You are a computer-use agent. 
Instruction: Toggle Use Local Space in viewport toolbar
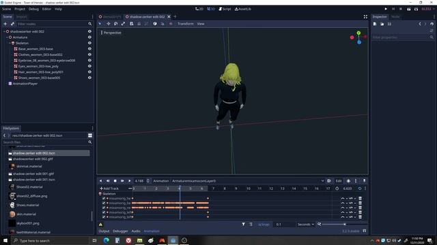click(155, 24)
